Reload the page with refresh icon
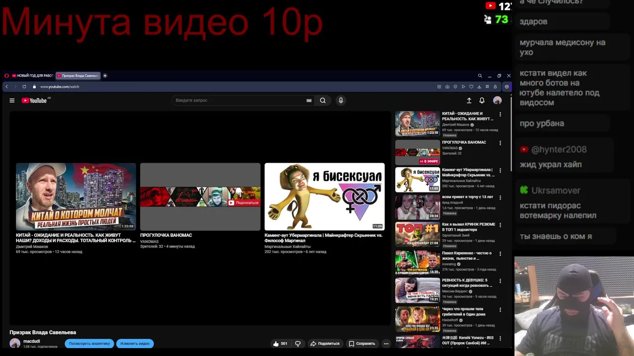This screenshot has height=356, width=634. pyautogui.click(x=24, y=87)
